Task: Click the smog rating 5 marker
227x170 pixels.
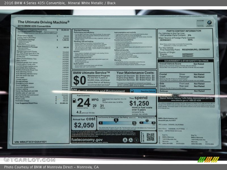Action: tap(147, 121)
